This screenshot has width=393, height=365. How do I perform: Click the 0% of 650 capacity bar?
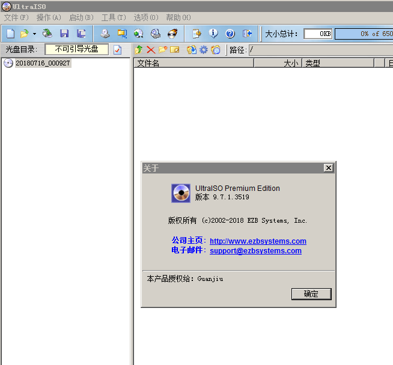(364, 34)
